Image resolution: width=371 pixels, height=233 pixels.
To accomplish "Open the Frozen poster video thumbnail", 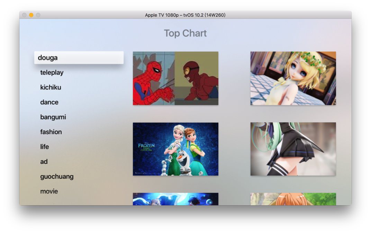I will [175, 149].
